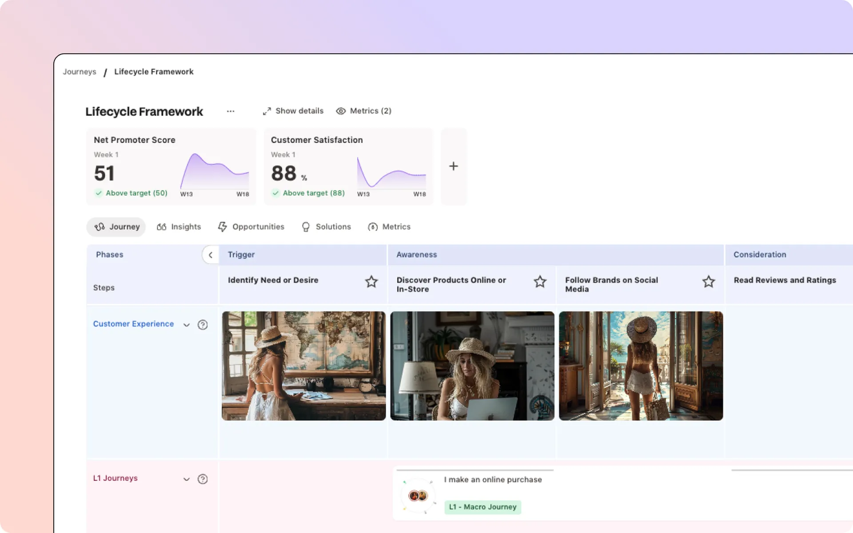
Task: Click the Show details label
Action: point(299,111)
